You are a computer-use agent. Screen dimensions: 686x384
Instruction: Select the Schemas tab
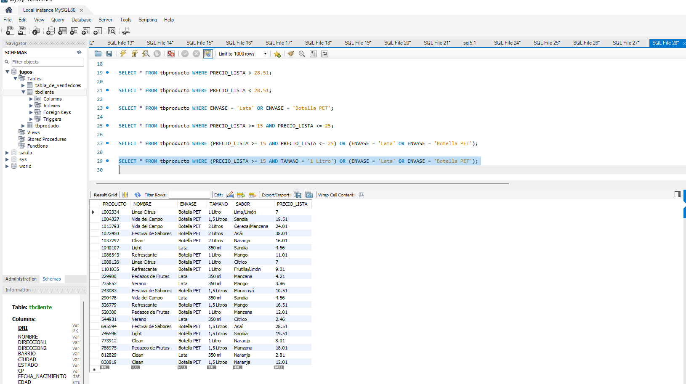click(52, 279)
